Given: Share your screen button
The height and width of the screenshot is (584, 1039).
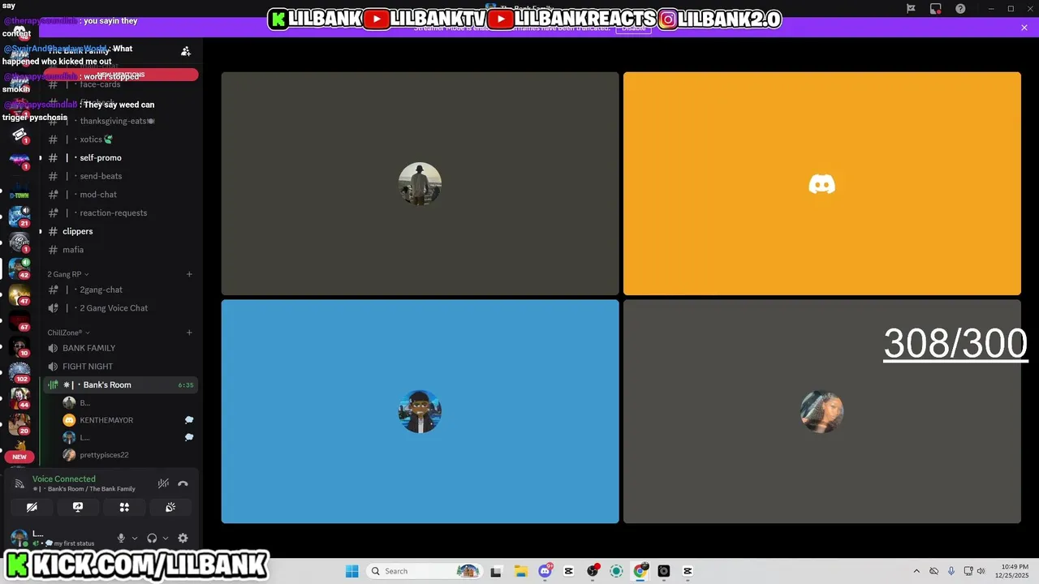Looking at the screenshot, I should [78, 507].
